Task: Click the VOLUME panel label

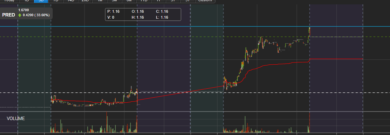Action: (16, 119)
